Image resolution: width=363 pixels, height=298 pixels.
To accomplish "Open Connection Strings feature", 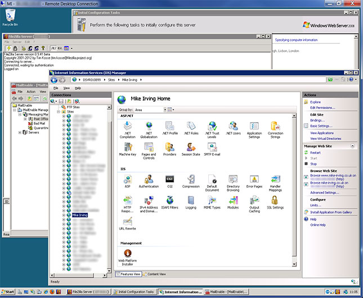I will (x=275, y=130).
